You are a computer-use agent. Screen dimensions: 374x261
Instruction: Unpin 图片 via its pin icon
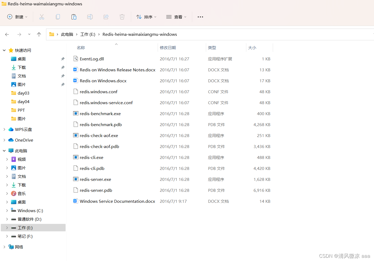tap(63, 84)
